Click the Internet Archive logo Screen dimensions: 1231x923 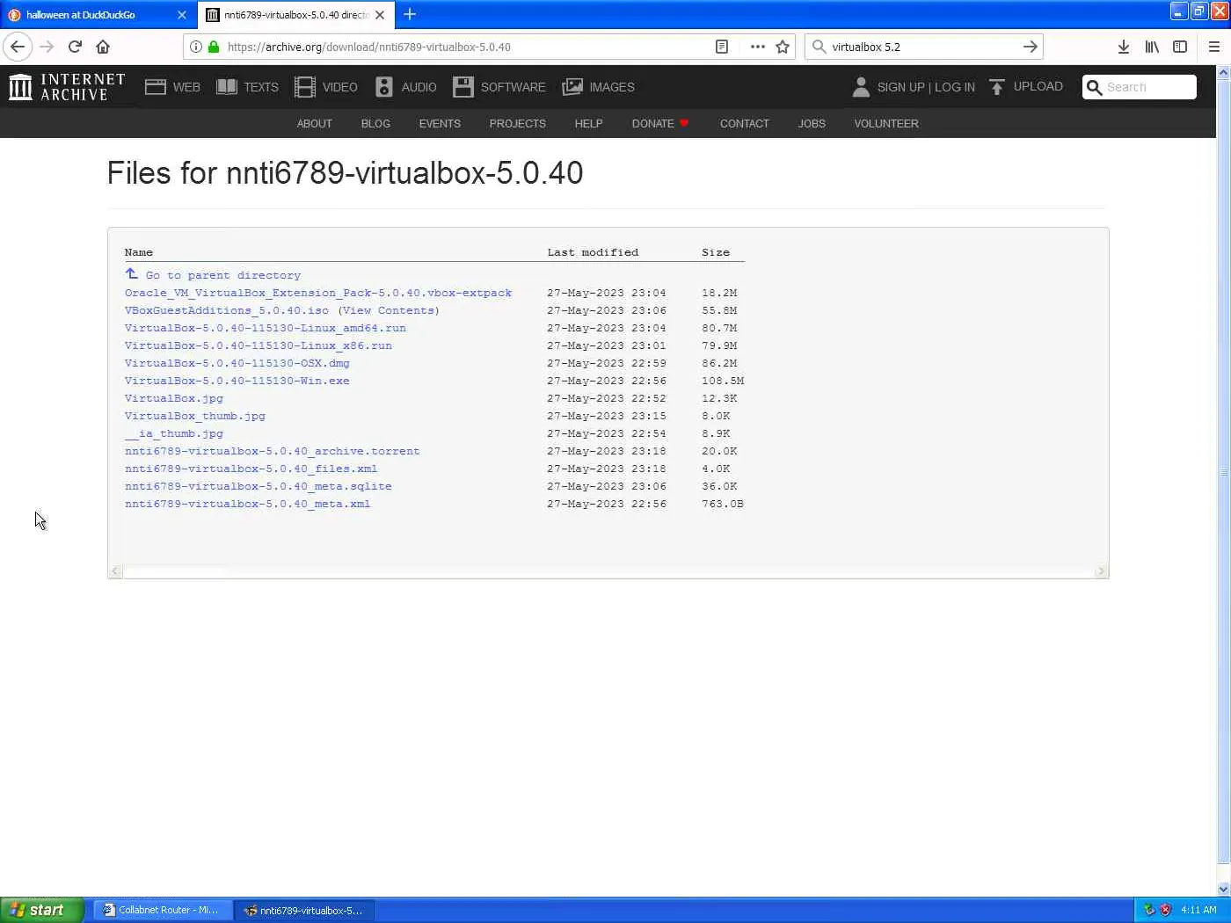[x=67, y=87]
